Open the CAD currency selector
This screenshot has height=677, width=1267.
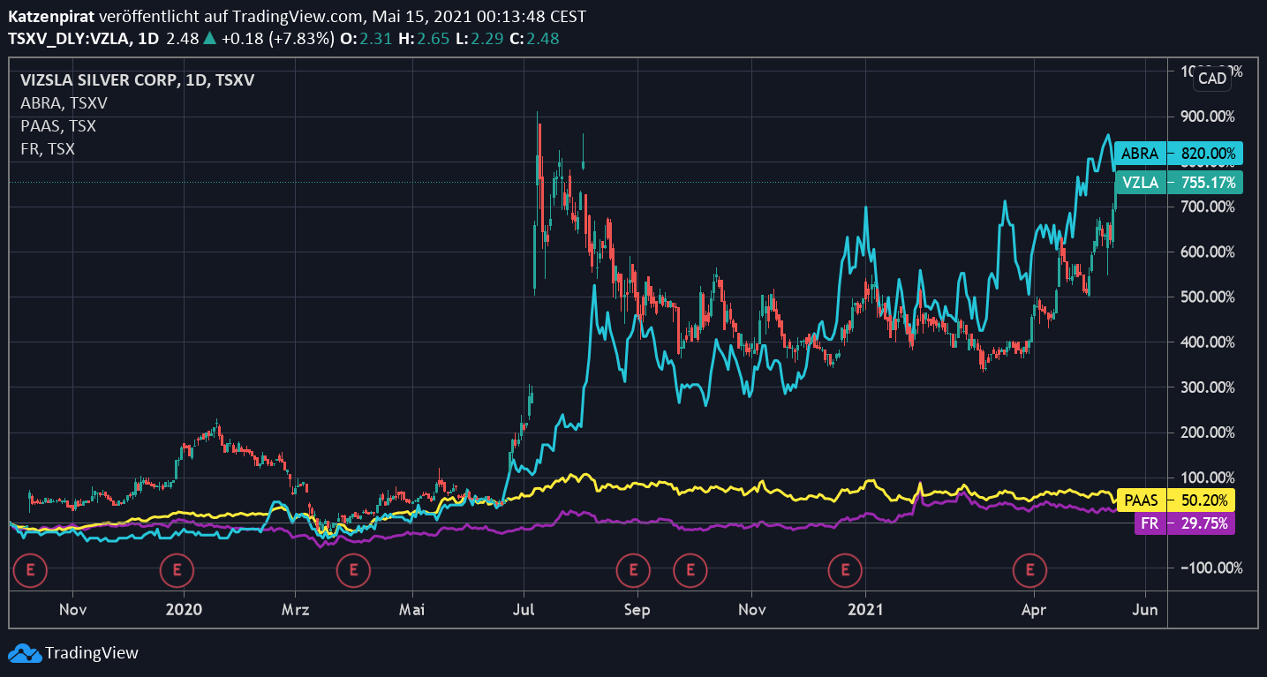[1212, 79]
